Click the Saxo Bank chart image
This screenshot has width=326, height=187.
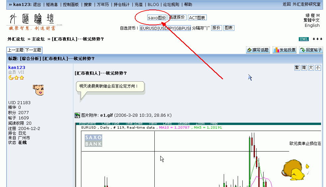[198, 155]
